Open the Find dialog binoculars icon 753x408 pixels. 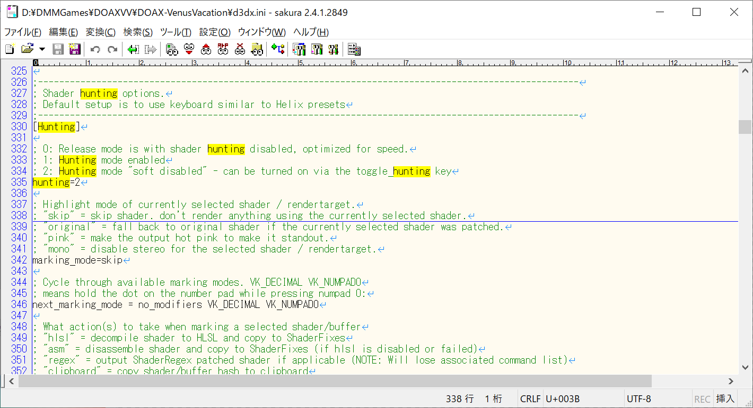[x=171, y=49]
